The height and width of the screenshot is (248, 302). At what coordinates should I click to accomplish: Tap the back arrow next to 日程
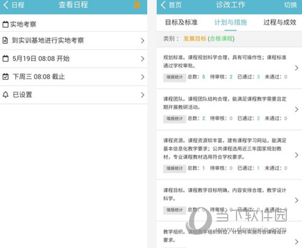pos(6,5)
